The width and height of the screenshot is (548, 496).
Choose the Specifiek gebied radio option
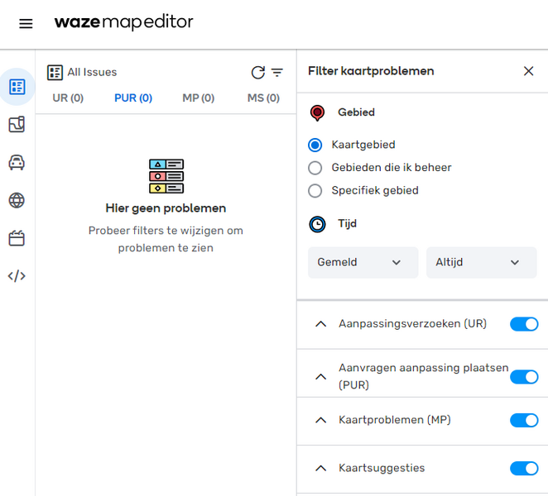[315, 191]
